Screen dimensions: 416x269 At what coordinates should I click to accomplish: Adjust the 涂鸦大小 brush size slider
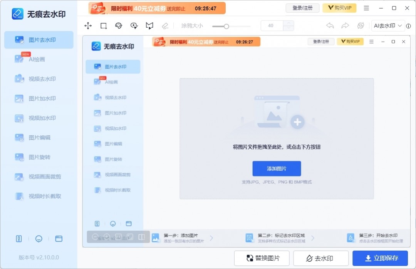[x=226, y=26]
